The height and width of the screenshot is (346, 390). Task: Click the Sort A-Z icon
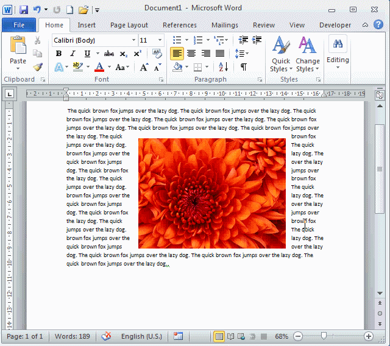(223, 67)
